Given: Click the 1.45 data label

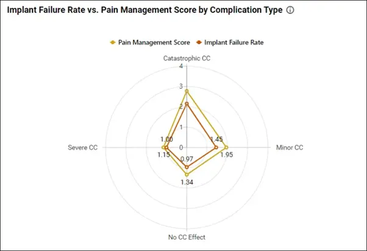Looking at the screenshot, I should 215,140.
